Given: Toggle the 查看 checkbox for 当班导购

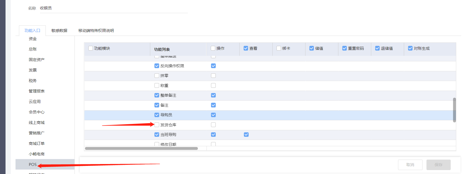Looking at the screenshot, I should 246,135.
